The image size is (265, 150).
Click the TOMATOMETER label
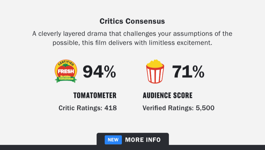[95, 95]
